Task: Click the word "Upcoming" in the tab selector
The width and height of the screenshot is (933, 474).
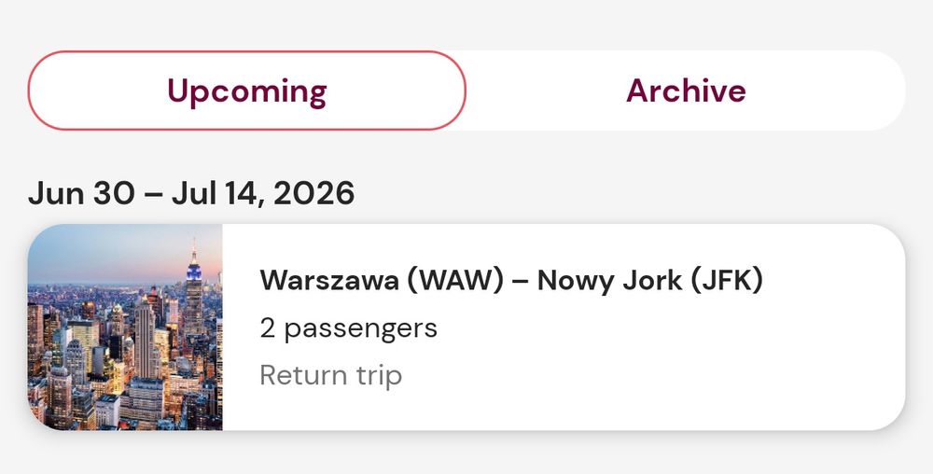Action: click(x=246, y=91)
